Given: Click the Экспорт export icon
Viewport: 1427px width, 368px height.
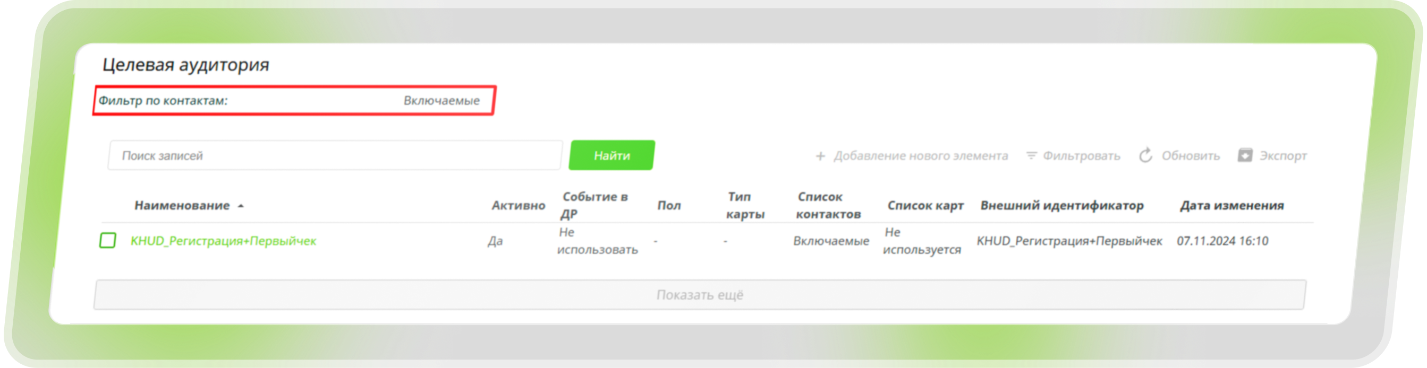Looking at the screenshot, I should click(1245, 156).
